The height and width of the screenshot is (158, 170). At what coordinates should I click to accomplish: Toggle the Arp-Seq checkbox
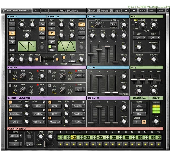click(x=99, y=11)
